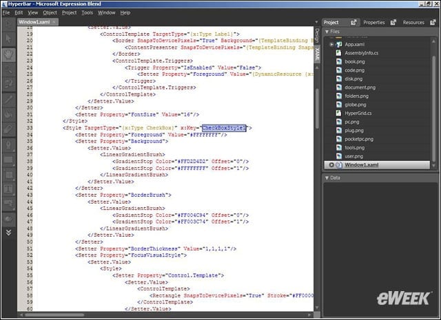441x320 pixels.
Task: Select pocketpc.png in the Files list
Action: click(359, 139)
